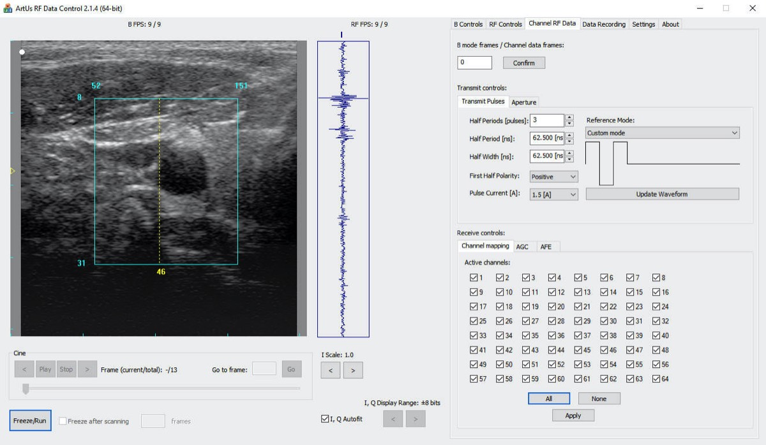Uncheck active channel 1
This screenshot has height=445, width=766.
click(474, 277)
